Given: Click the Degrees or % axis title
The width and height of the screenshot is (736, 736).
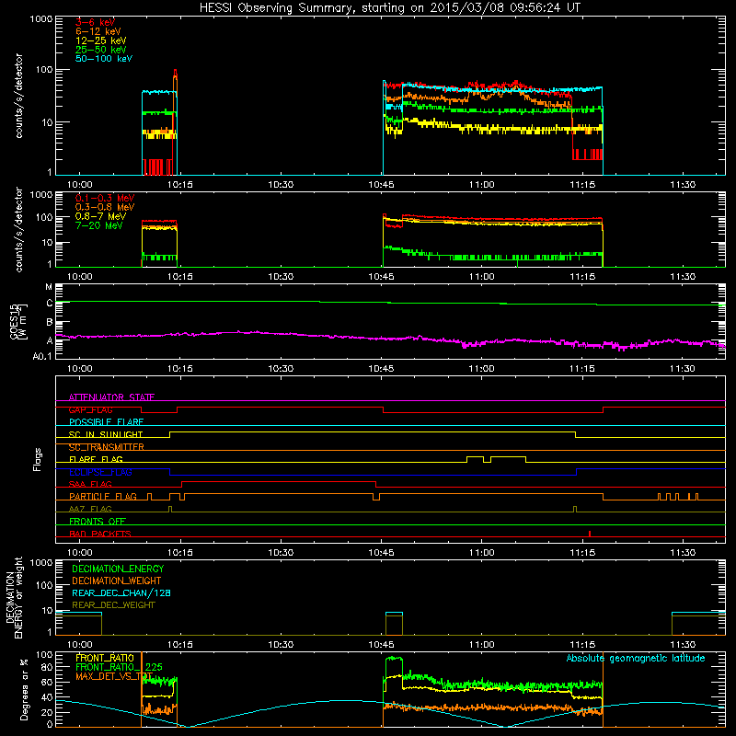Looking at the screenshot, I should click(x=24, y=690).
